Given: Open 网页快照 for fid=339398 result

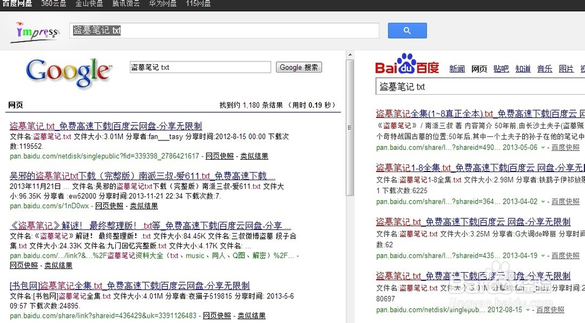Looking at the screenshot, I should (220, 156).
